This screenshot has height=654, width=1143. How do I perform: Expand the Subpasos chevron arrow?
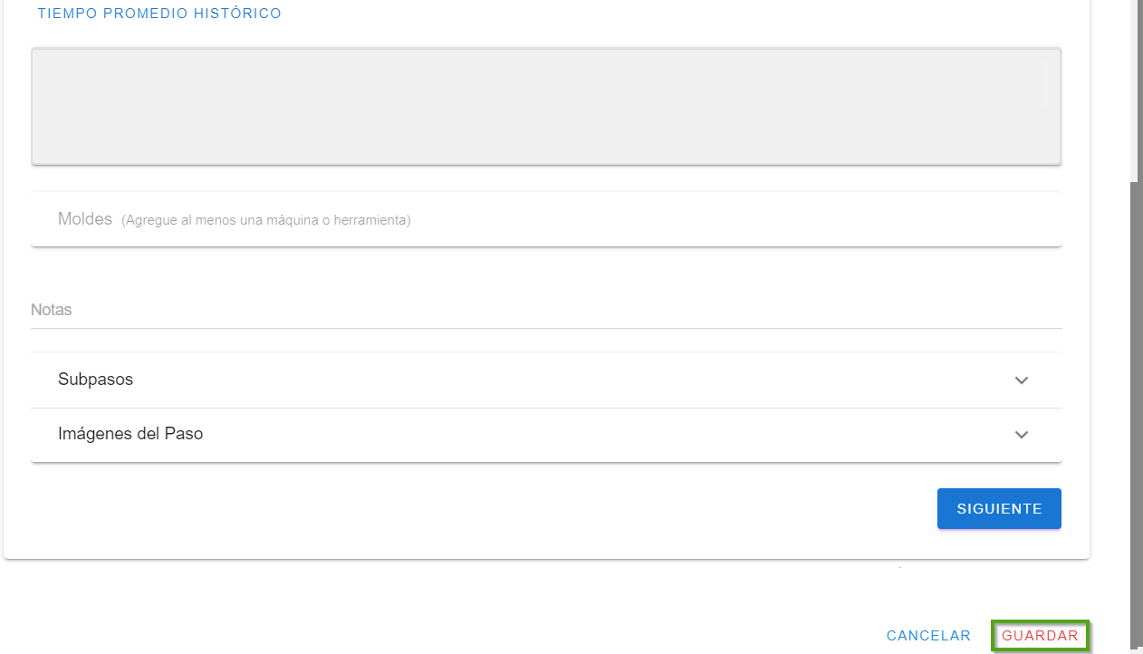(1021, 380)
